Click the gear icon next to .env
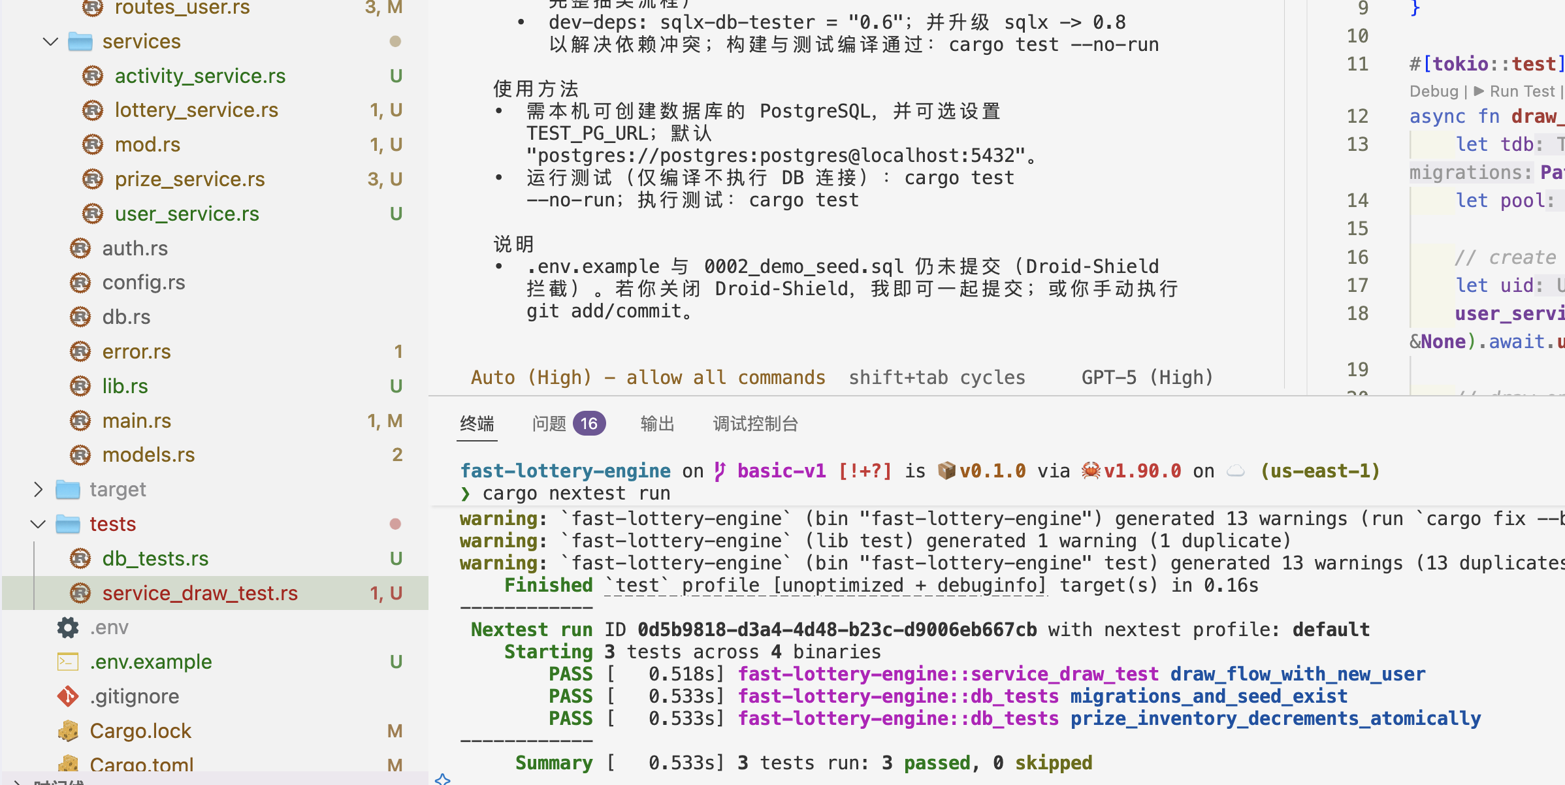1565x785 pixels. tap(68, 628)
